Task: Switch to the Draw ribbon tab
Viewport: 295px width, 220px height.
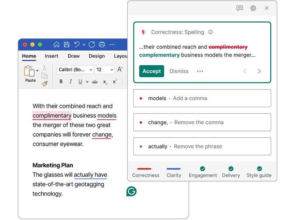Action: [73, 56]
